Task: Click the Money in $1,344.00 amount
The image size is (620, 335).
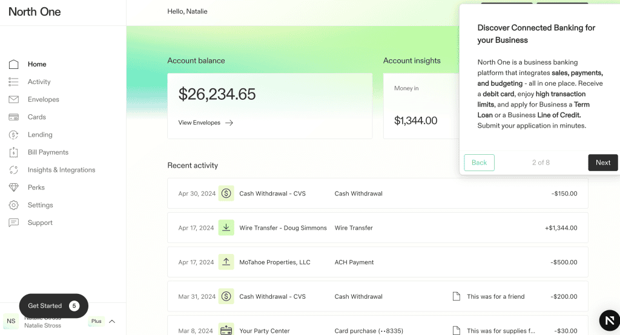Action: pos(415,120)
